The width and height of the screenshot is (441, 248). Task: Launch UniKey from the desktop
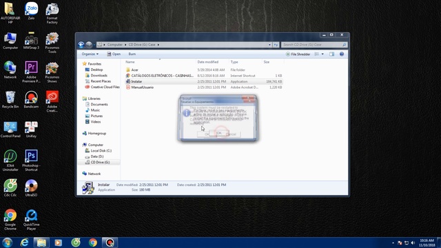(x=31, y=130)
